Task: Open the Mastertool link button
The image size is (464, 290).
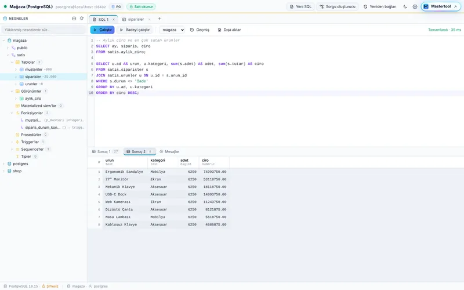Action: point(441,6)
